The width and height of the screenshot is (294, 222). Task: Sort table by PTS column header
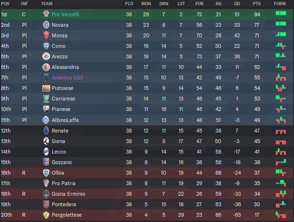pyautogui.click(x=257, y=4)
